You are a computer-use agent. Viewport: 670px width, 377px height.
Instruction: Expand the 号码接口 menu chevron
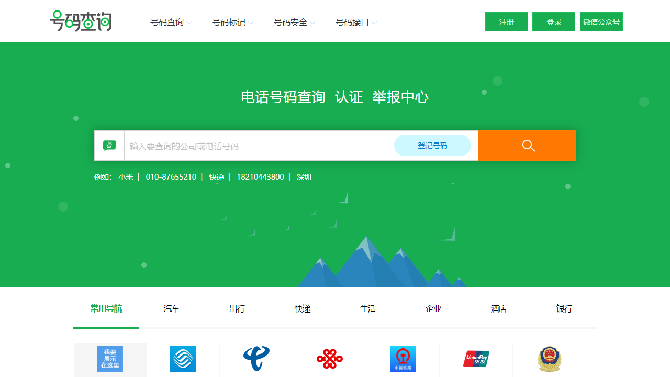374,23
